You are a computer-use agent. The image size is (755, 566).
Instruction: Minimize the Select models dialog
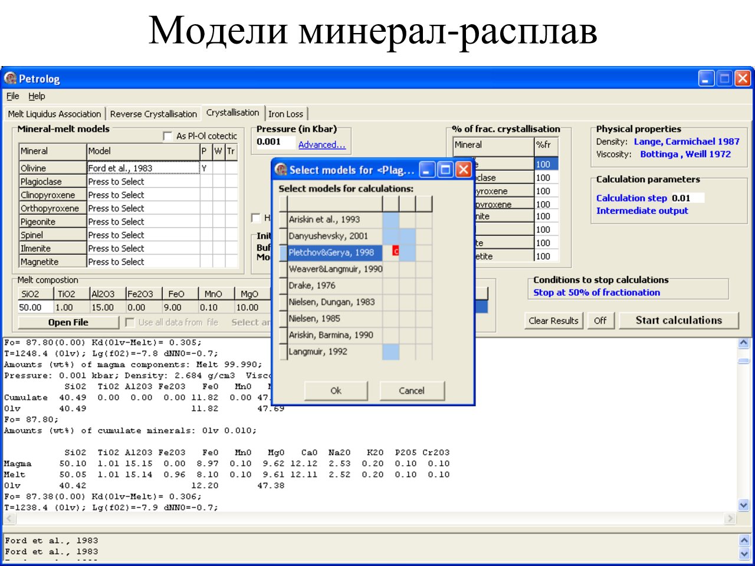click(x=428, y=170)
